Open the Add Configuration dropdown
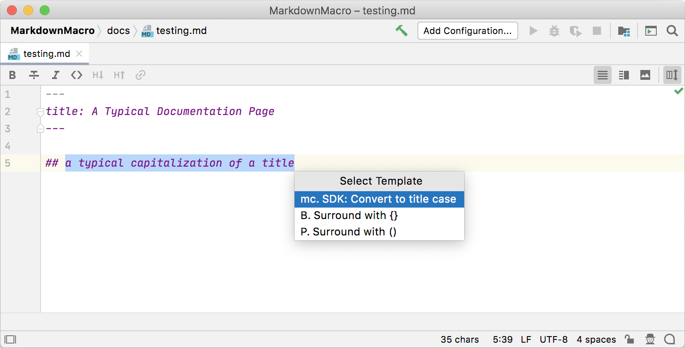 pos(467,31)
